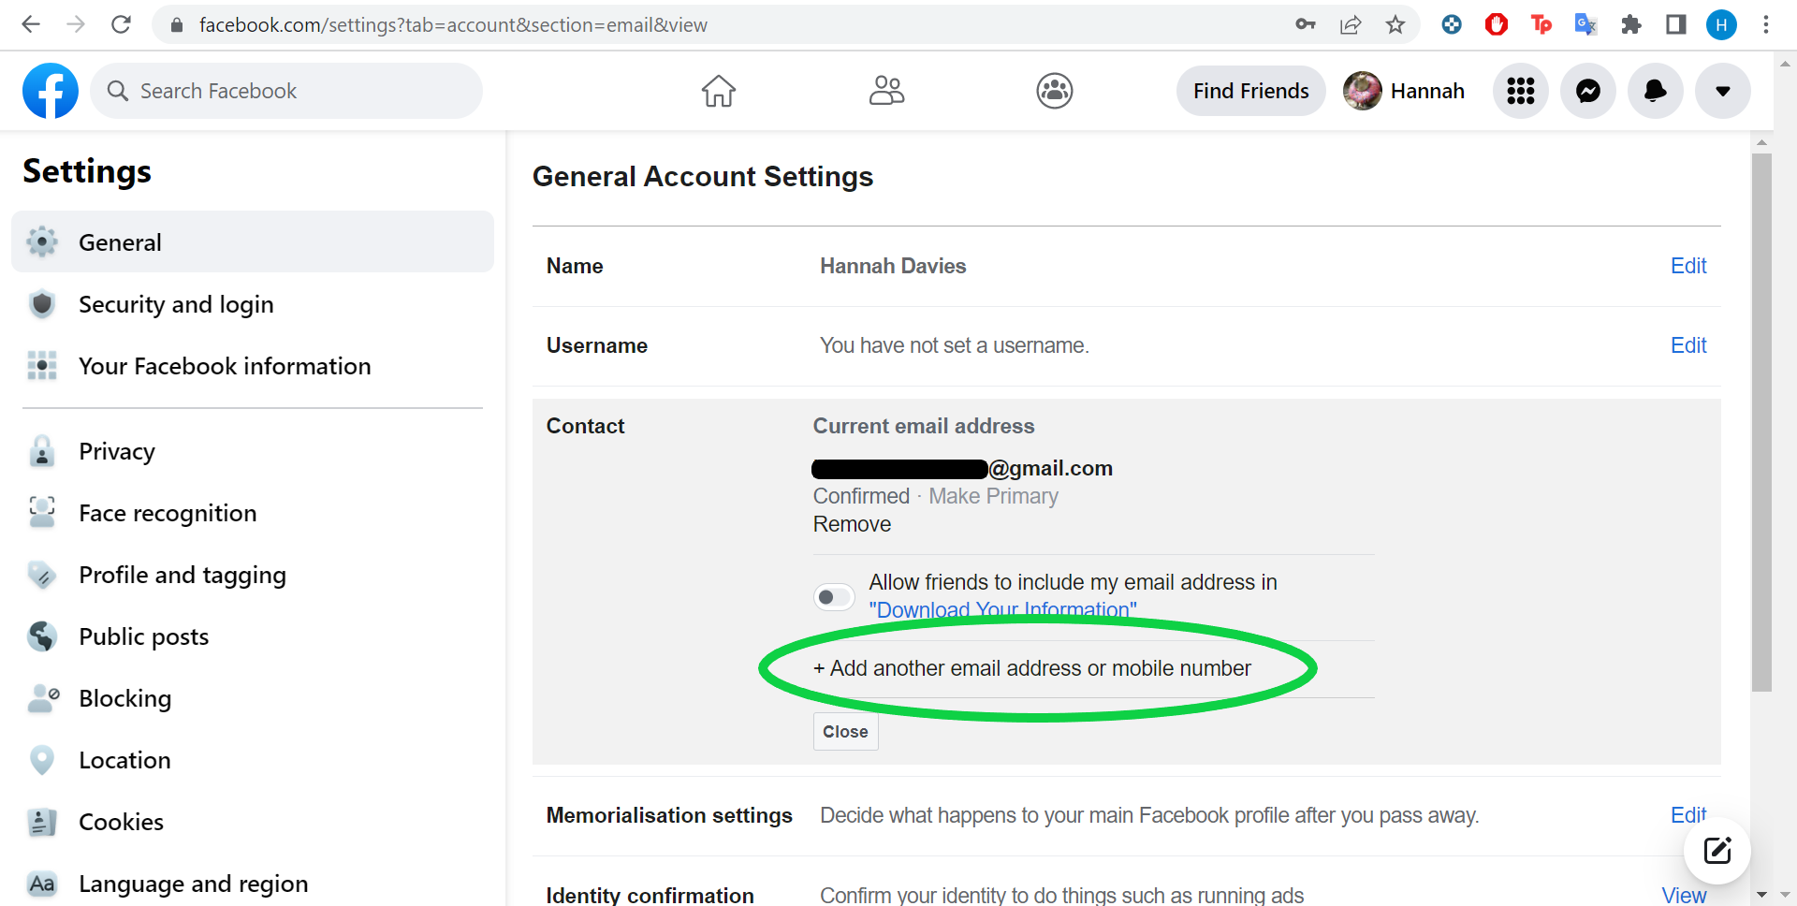The image size is (1797, 906).
Task: Open Face recognition settings
Action: click(x=253, y=513)
